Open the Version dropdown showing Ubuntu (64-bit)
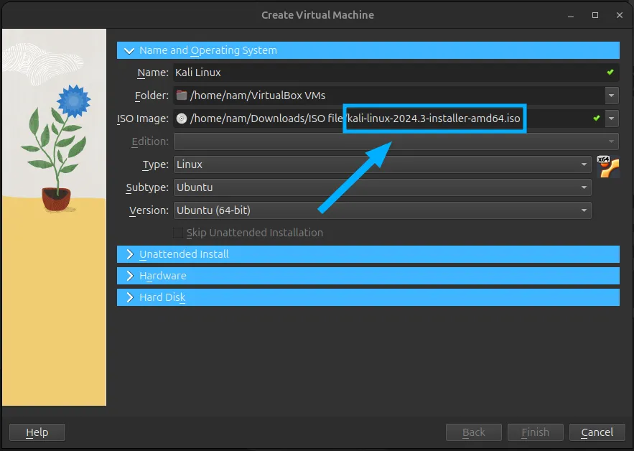The height and width of the screenshot is (451, 634). (x=383, y=210)
